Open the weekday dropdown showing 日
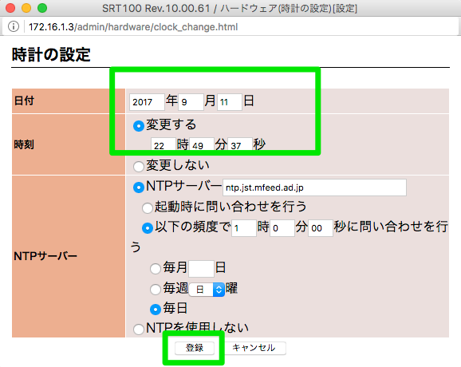 point(207,290)
